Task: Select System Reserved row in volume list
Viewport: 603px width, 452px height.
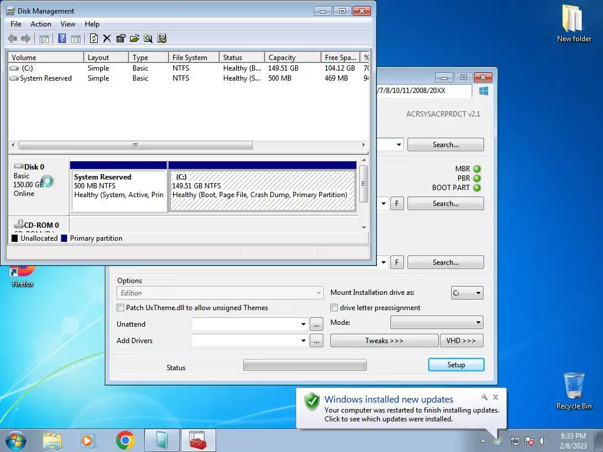Action: [x=188, y=78]
